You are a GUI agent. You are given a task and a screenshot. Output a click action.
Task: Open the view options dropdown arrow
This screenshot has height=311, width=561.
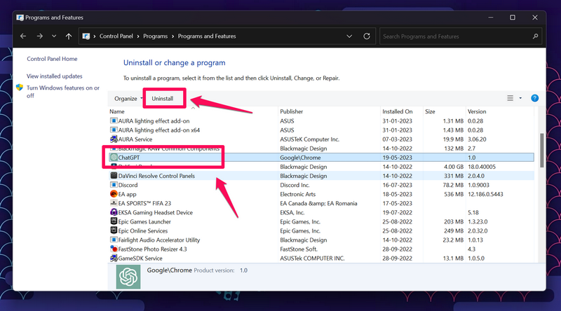[520, 99]
